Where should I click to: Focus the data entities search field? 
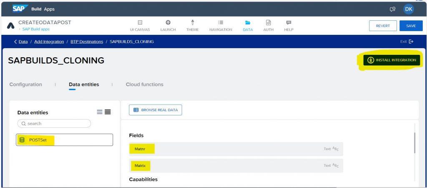[x=54, y=124]
